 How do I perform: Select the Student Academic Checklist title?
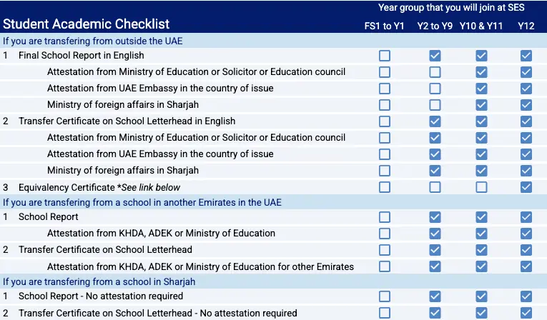[87, 24]
